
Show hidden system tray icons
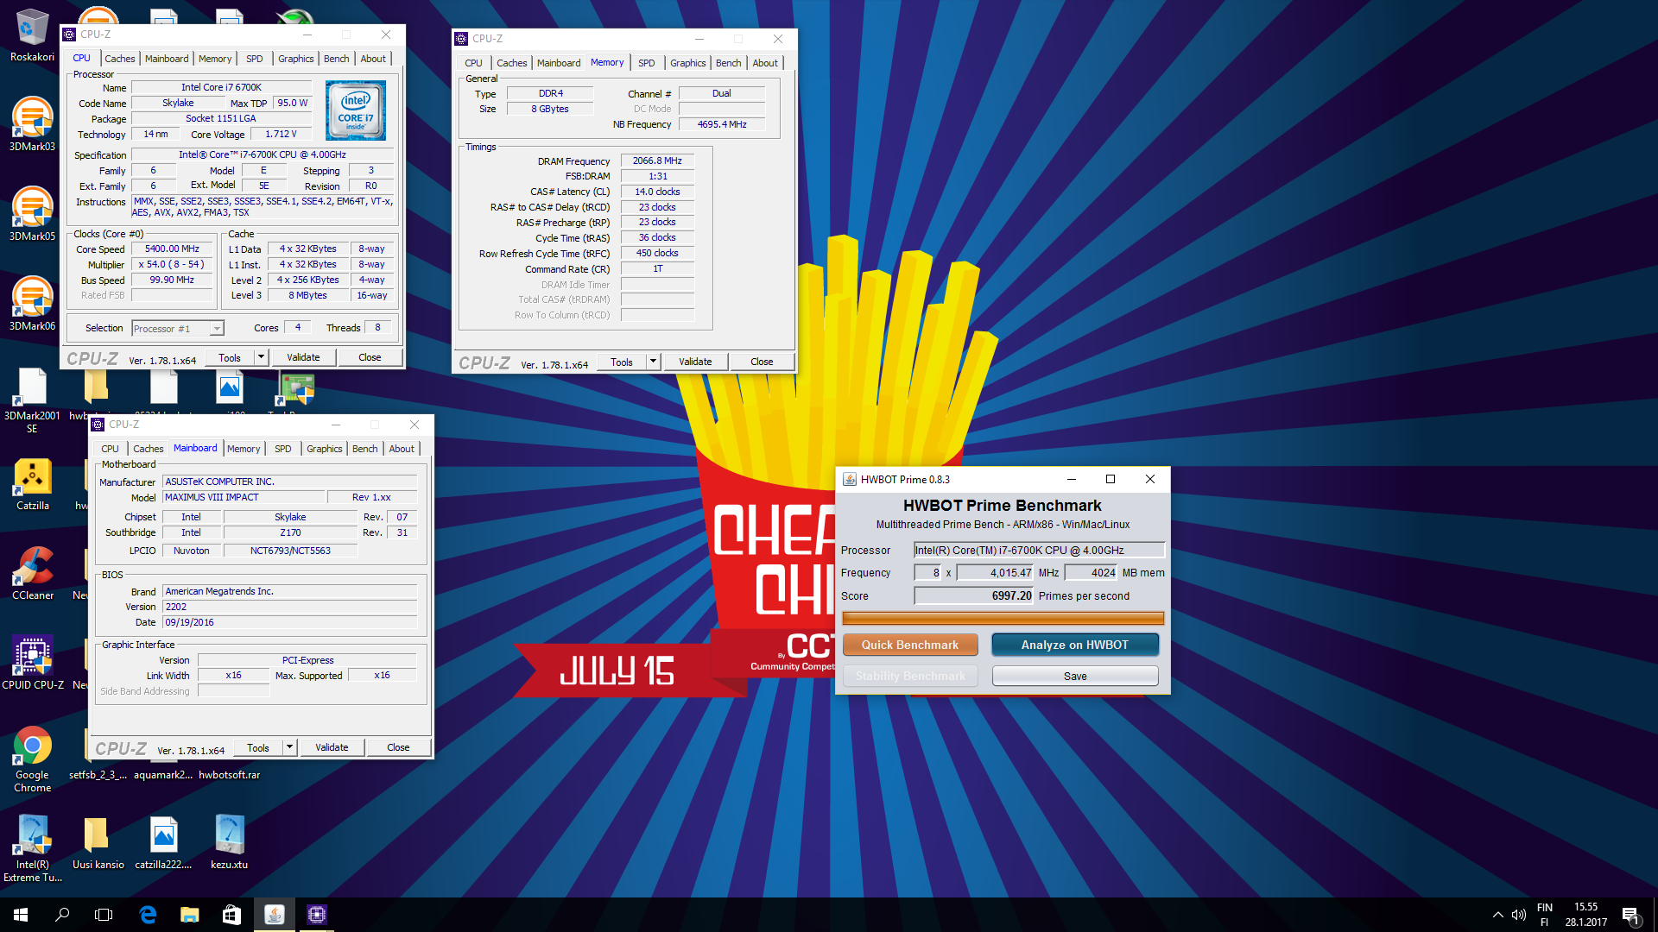(x=1497, y=915)
